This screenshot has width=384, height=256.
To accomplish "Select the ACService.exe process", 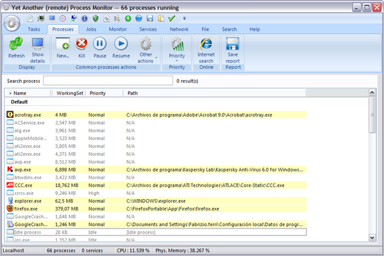I will pyautogui.click(x=156, y=122).
